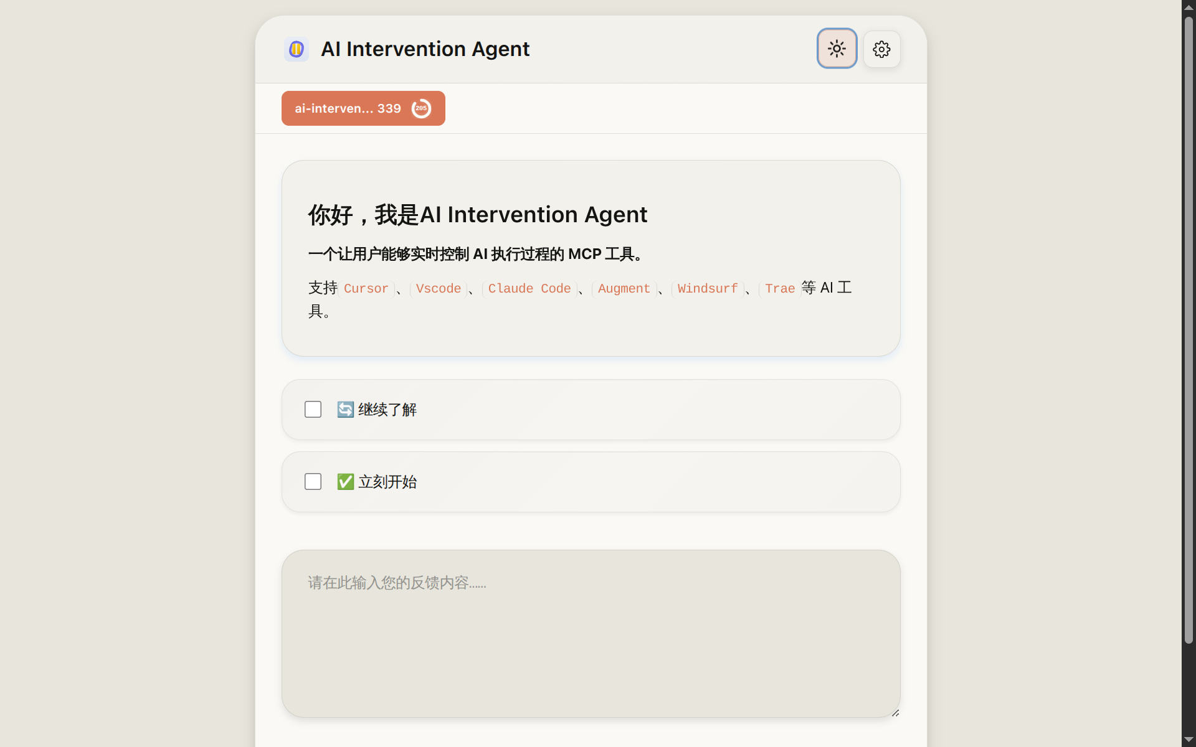Open the Augment link
The height and width of the screenshot is (747, 1196).
[x=624, y=288]
